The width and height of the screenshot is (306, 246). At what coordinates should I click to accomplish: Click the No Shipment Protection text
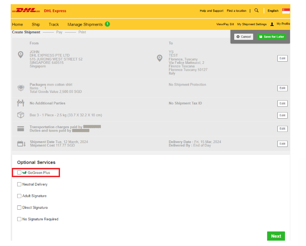point(187,85)
